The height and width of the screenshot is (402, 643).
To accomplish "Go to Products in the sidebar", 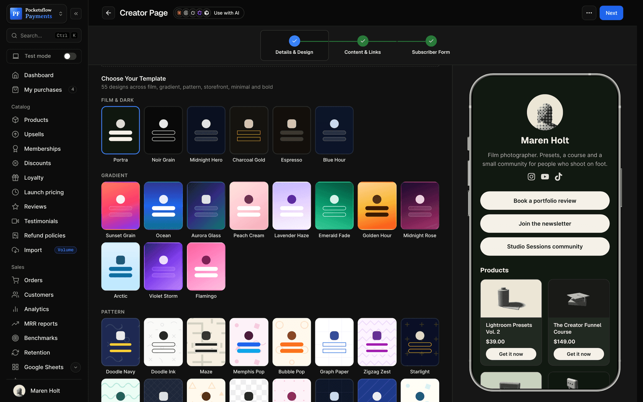I will 44,120.
